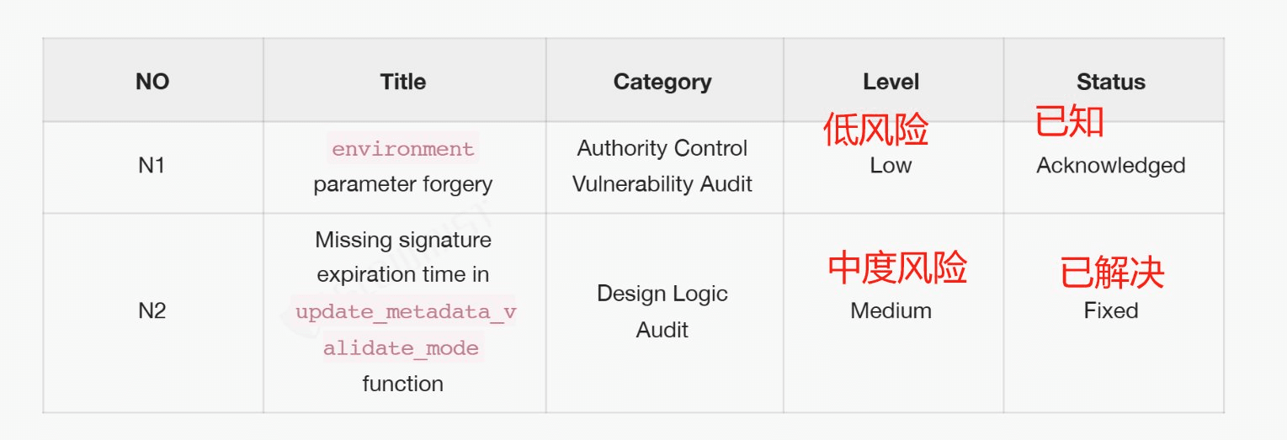Image resolution: width=1287 pixels, height=440 pixels.
Task: Click the N2 row number cell
Action: 152,311
